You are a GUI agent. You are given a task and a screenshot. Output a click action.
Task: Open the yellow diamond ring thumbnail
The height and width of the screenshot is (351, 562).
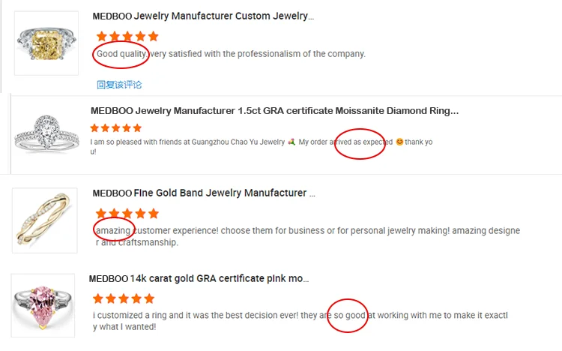click(x=46, y=43)
